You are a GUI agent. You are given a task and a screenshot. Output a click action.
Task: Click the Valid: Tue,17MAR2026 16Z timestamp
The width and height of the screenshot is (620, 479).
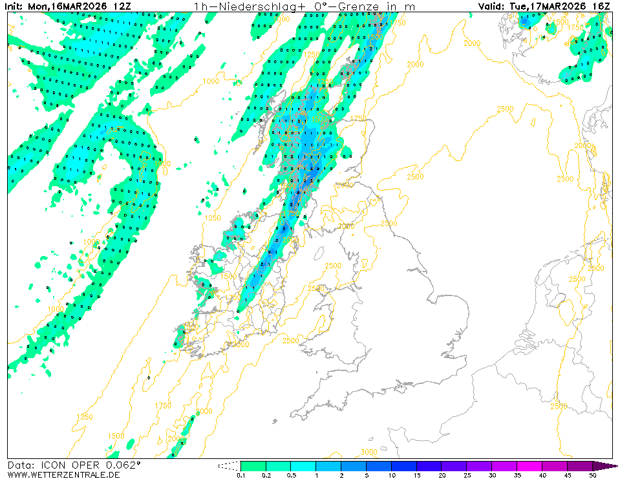tap(544, 6)
